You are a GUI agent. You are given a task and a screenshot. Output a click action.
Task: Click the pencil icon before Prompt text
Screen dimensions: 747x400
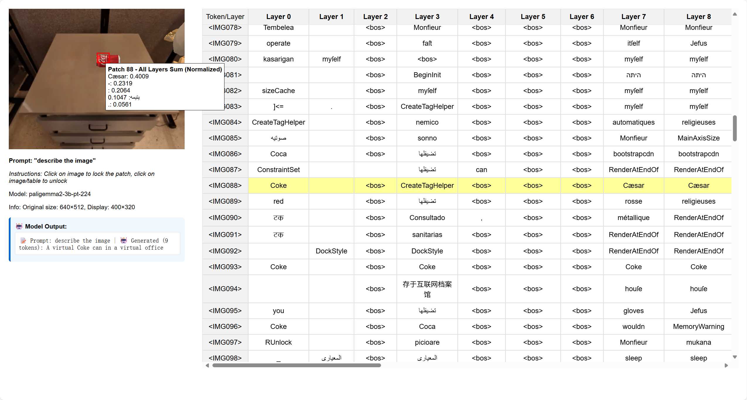pyautogui.click(x=23, y=241)
